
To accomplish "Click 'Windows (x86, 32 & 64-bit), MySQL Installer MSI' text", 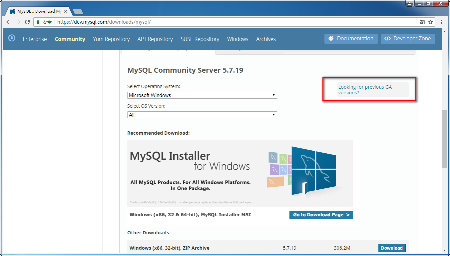I will (x=190, y=215).
